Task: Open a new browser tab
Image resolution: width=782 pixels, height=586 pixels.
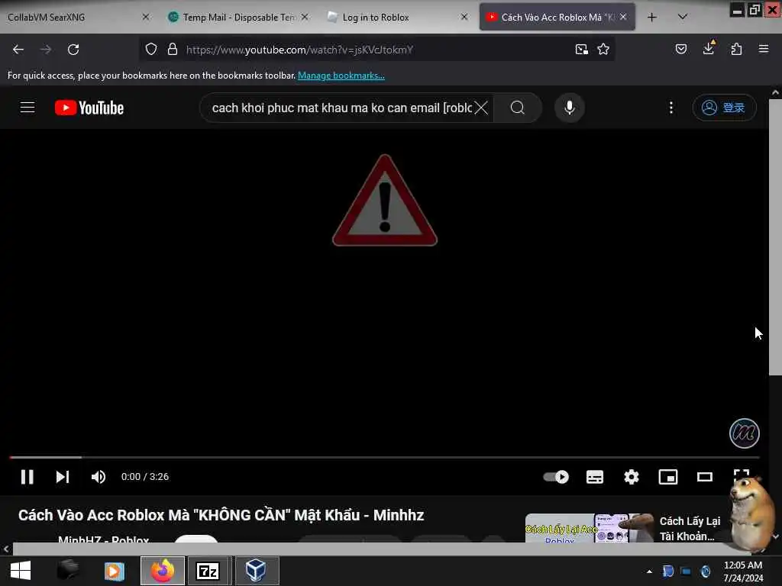Action: click(x=652, y=18)
